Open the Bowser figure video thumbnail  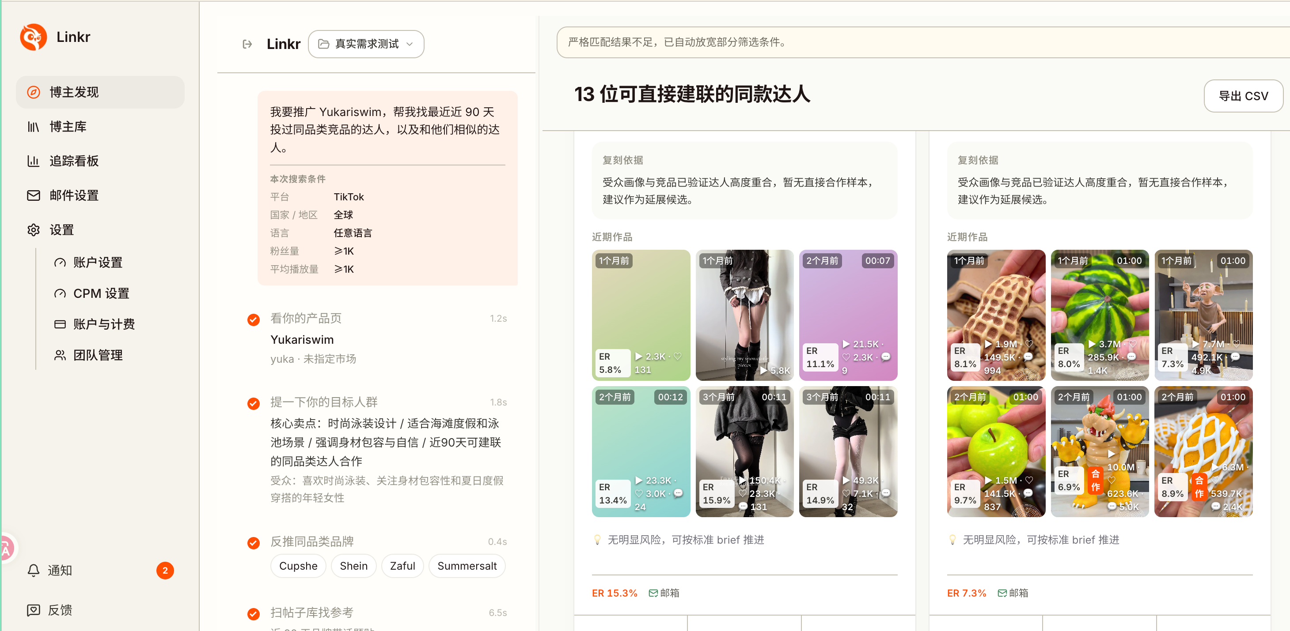pos(1100,451)
